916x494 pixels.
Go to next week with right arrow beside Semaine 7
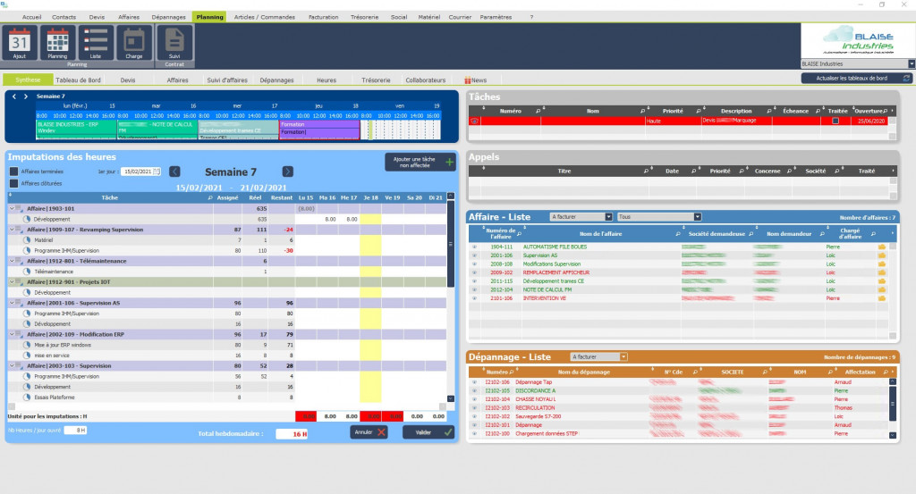pos(287,172)
